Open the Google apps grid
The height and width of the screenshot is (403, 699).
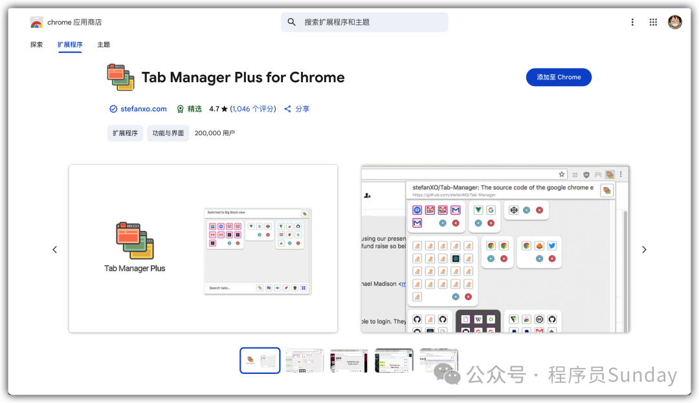[654, 22]
